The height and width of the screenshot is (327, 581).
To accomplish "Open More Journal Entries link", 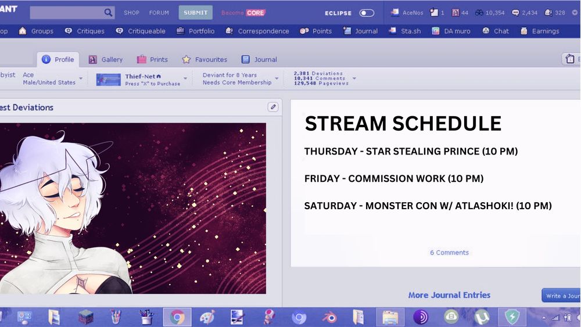I will coord(449,295).
